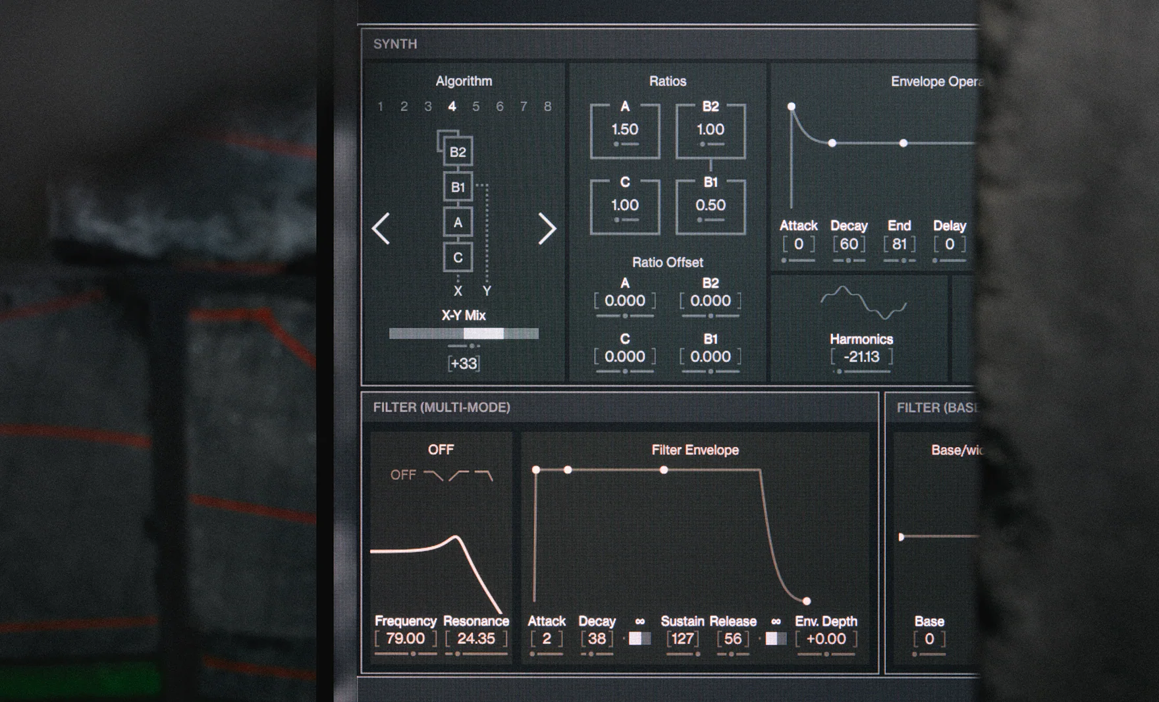Click Filter Envelope Sustain value 127

[683, 639]
